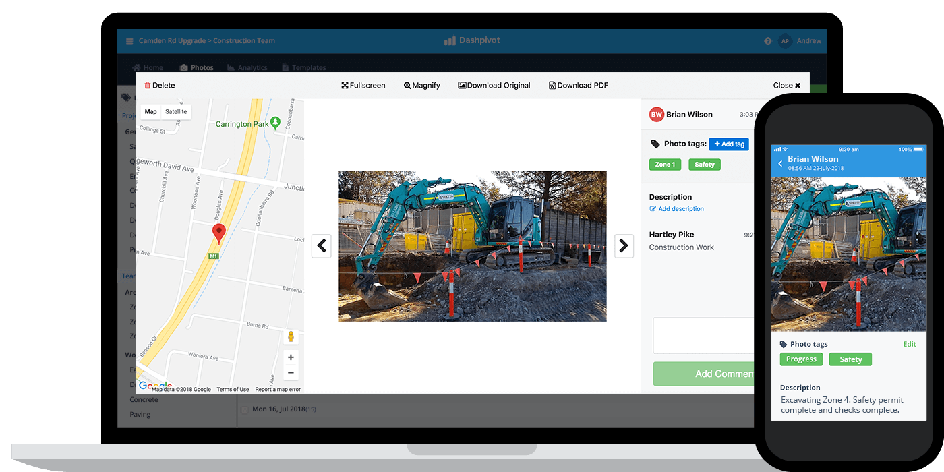Switch map to Map view

point(151,112)
